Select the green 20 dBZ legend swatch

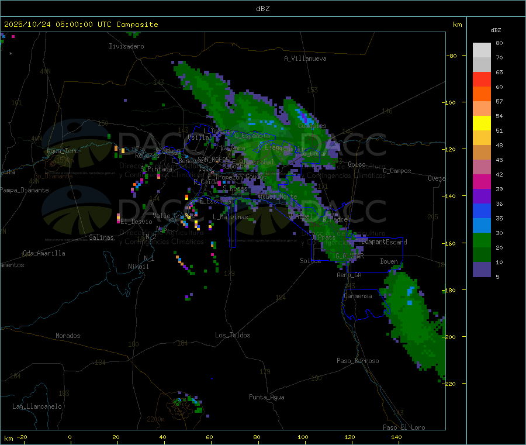(x=482, y=240)
